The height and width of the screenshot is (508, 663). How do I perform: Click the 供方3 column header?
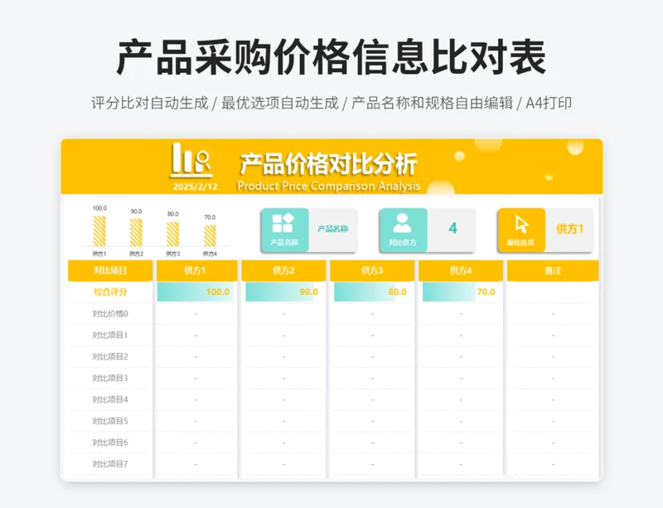point(372,271)
